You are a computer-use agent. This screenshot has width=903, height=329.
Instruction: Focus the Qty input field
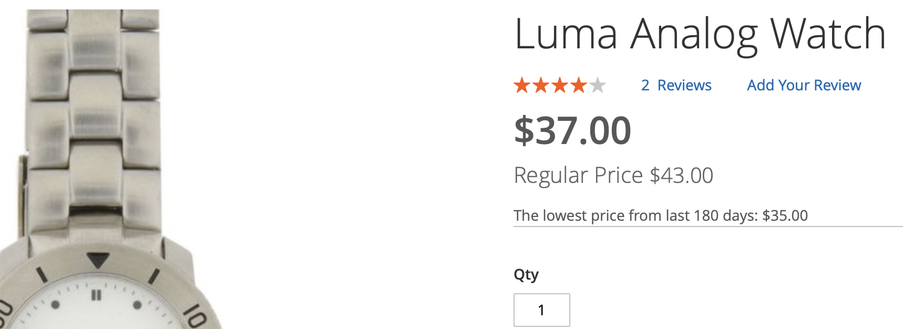(x=541, y=310)
